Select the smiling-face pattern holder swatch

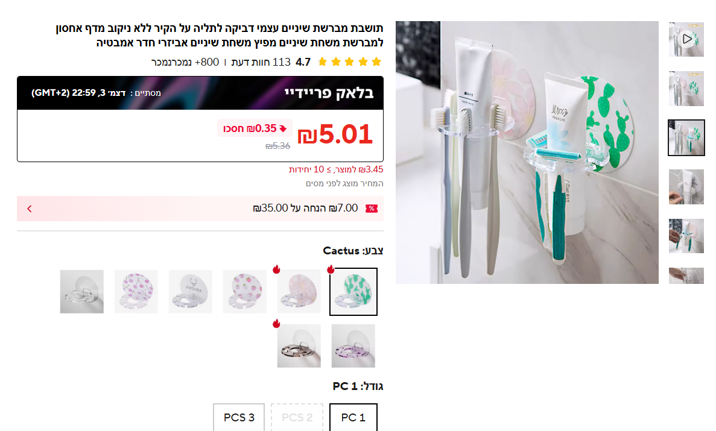(x=191, y=292)
